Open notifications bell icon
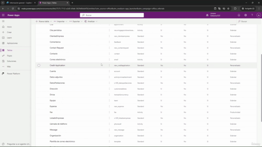Viewport: 262px width, 147px height. tap(239, 15)
